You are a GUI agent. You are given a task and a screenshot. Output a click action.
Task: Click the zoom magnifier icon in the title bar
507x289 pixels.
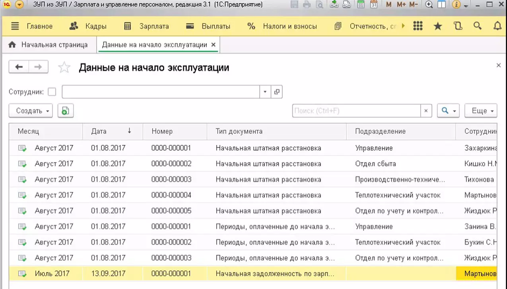coord(429,5)
